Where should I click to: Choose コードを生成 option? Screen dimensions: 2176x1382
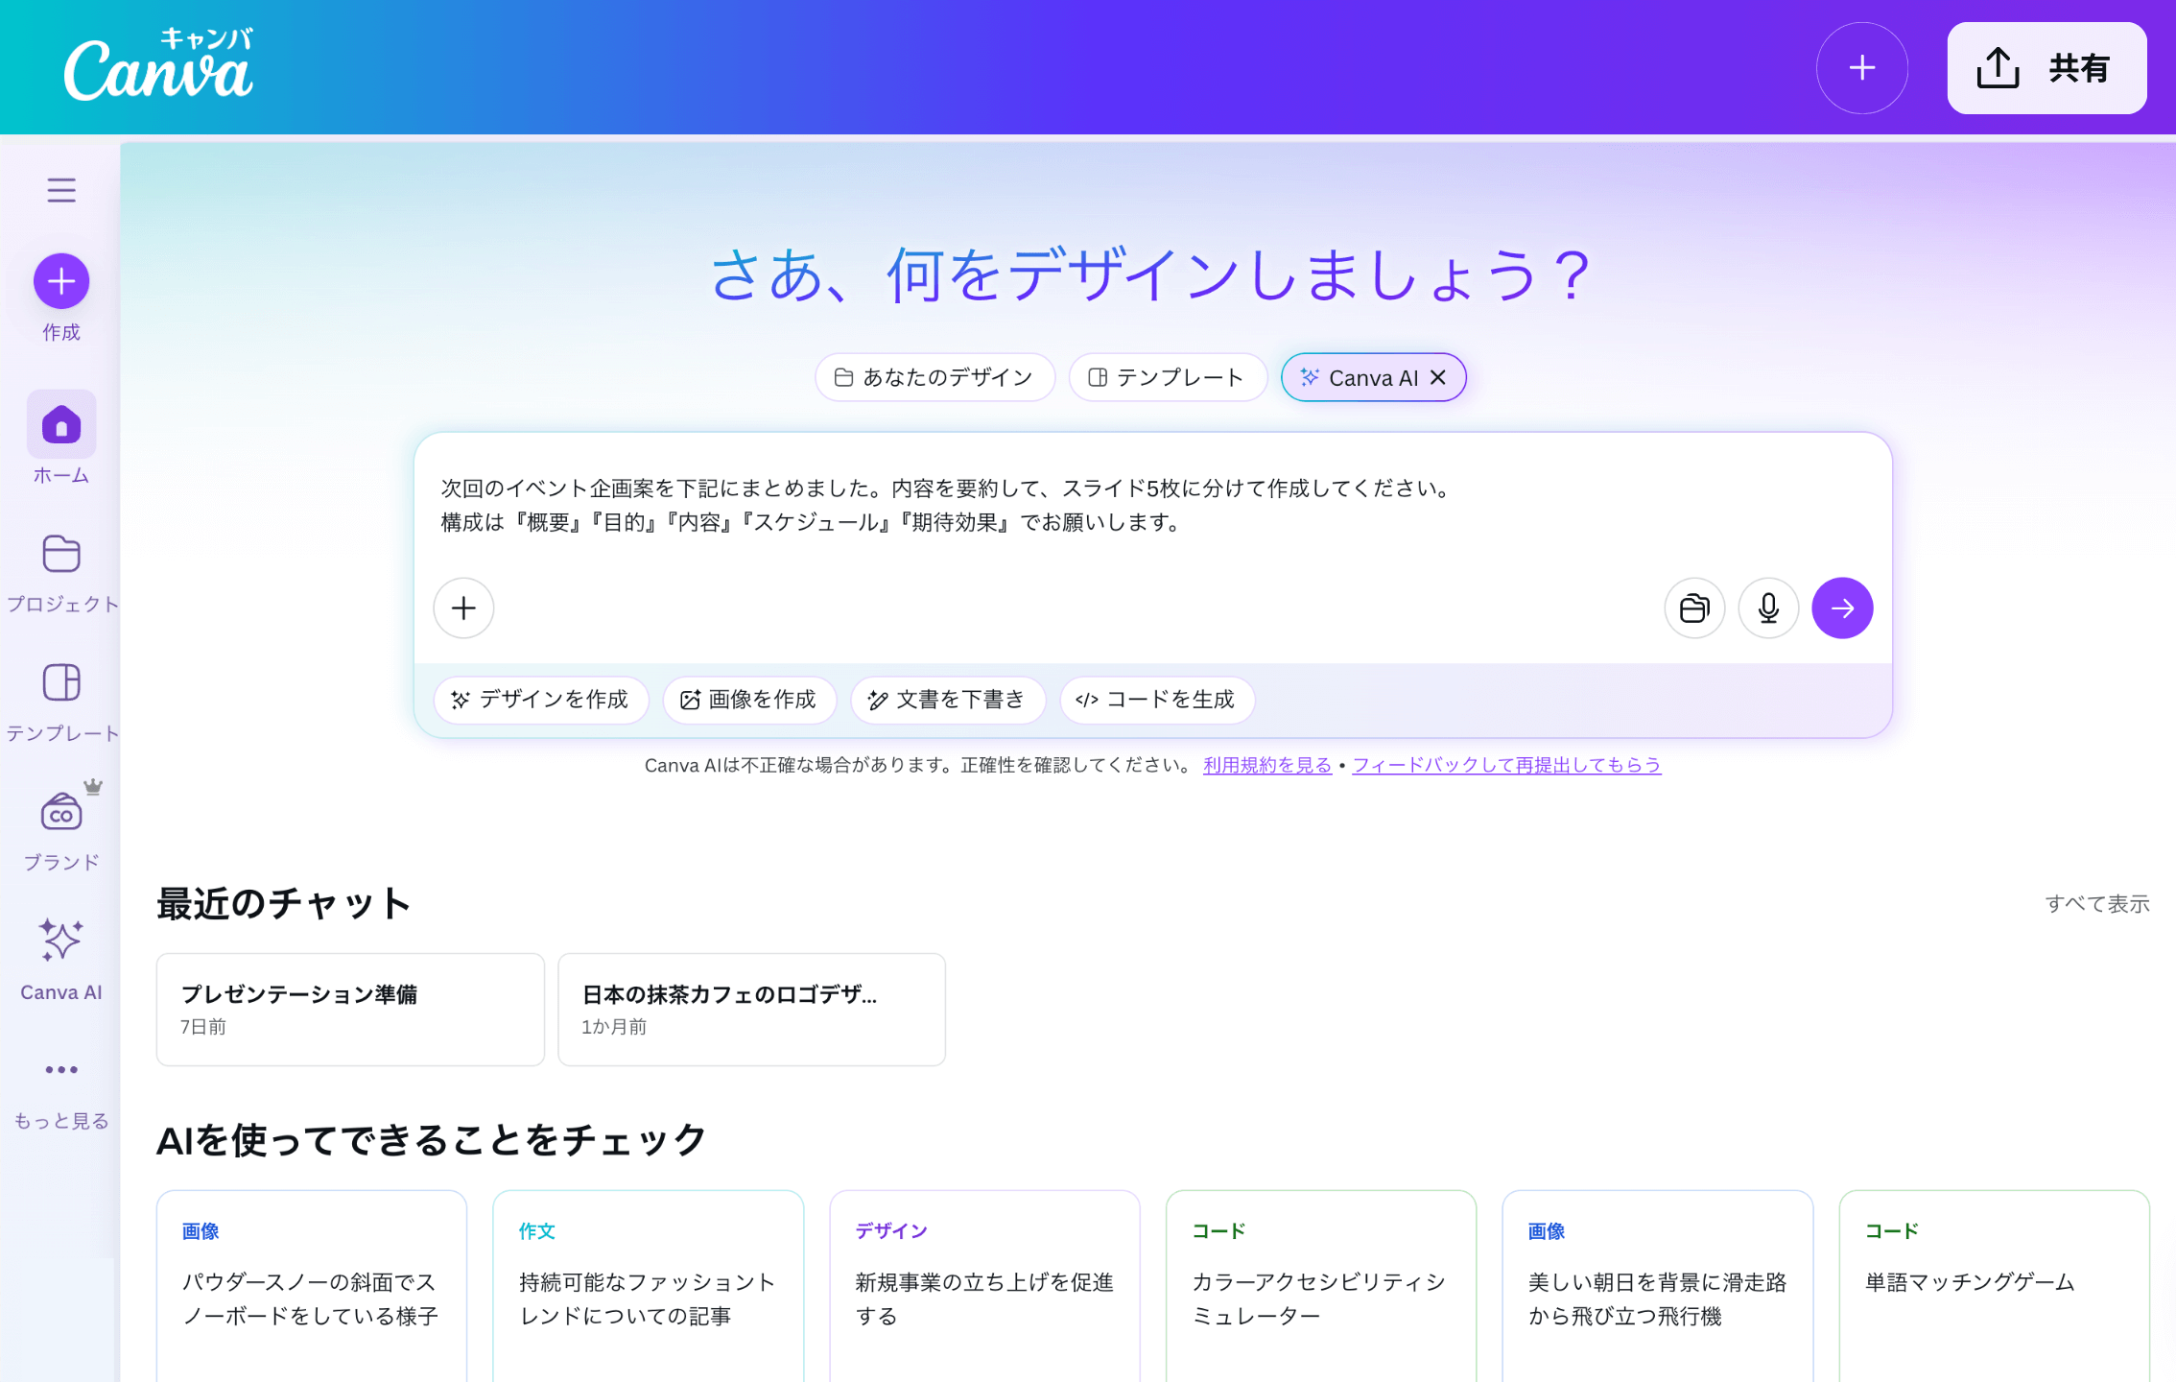pyautogui.click(x=1157, y=700)
